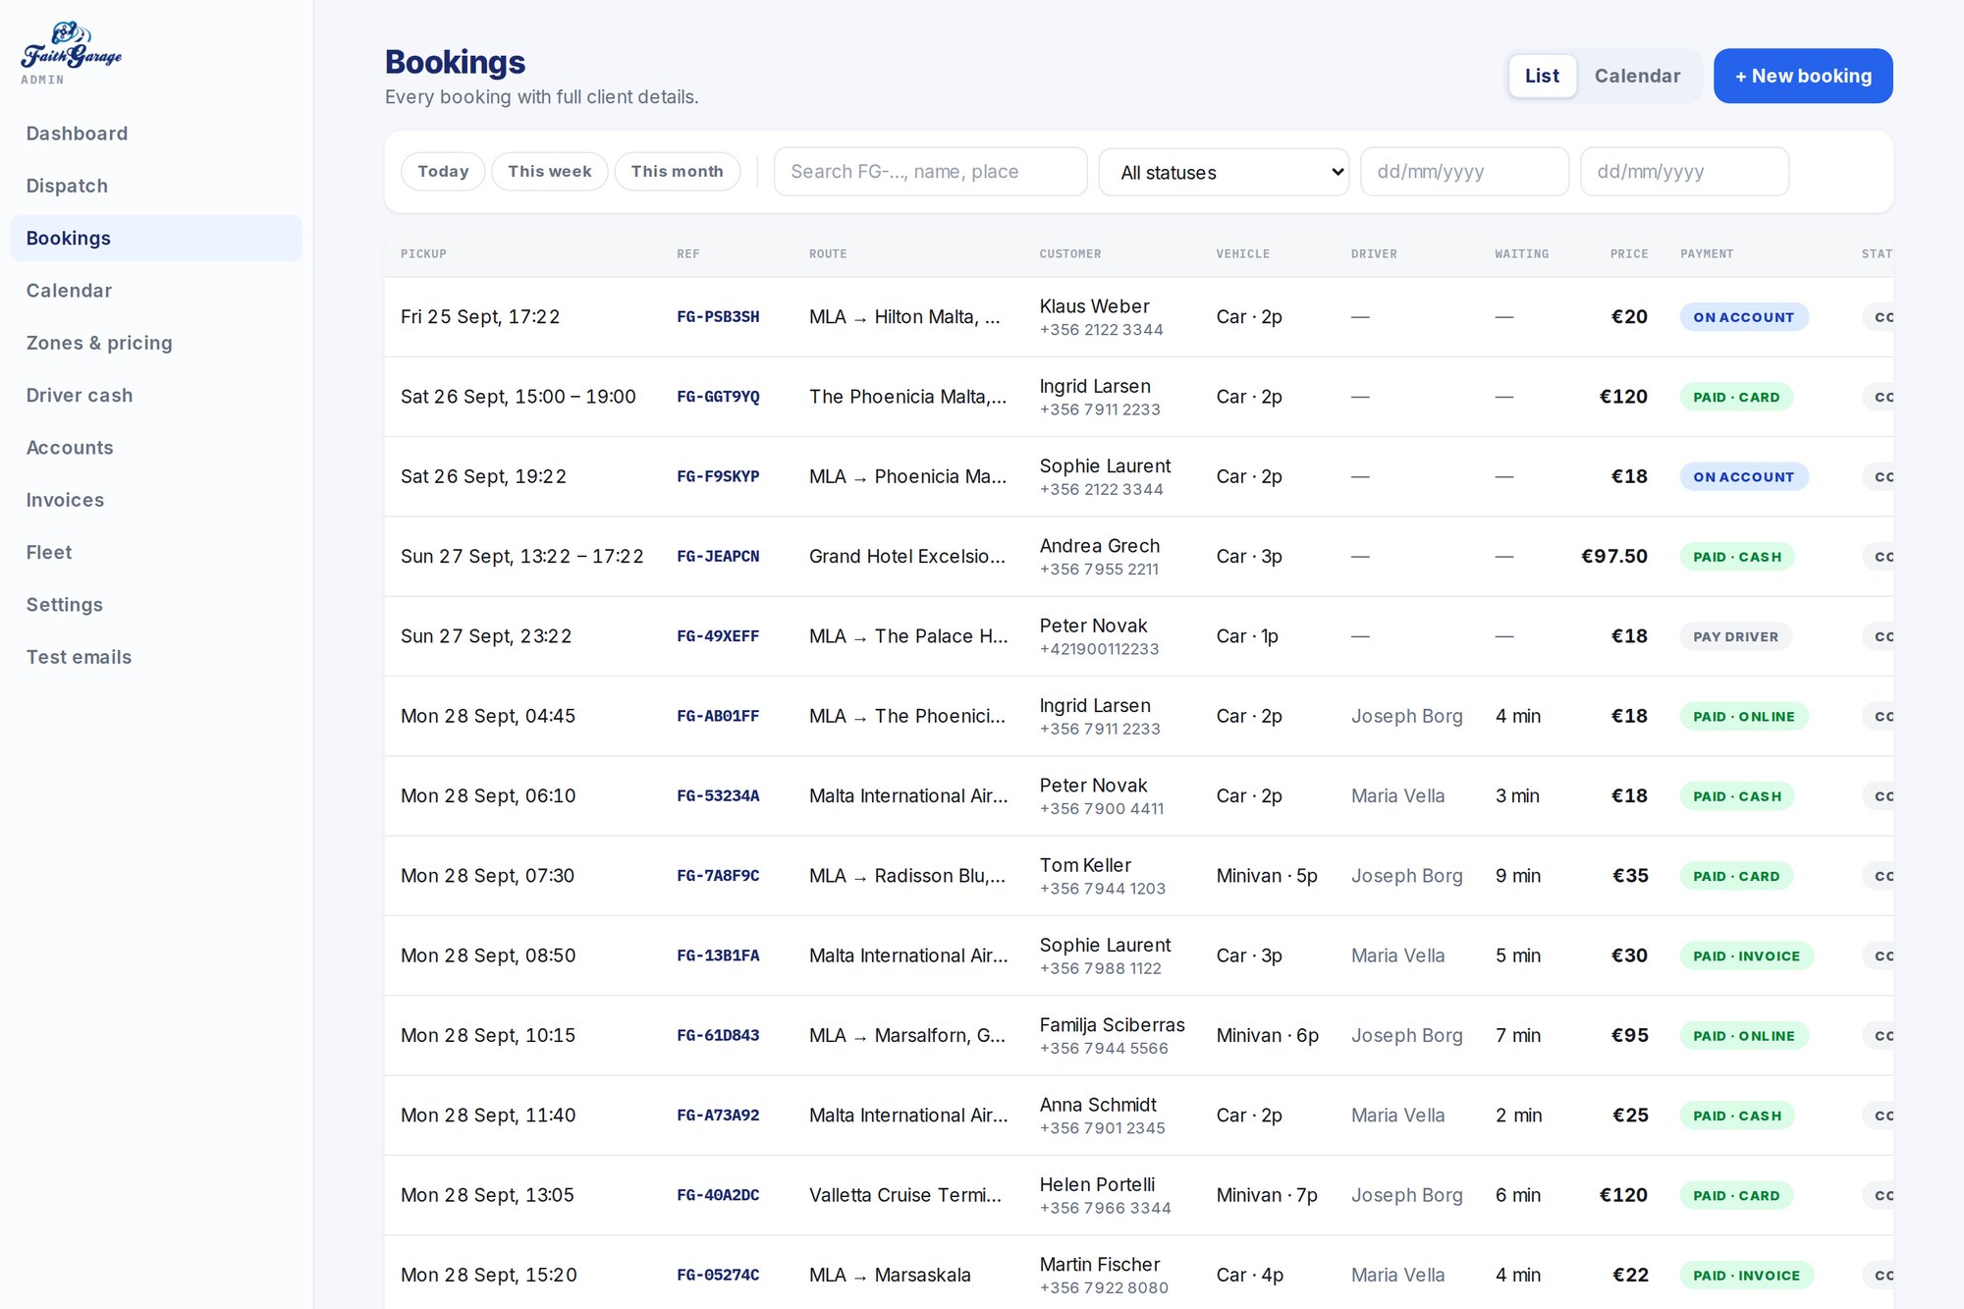Click the Payment column header
Image resolution: width=1964 pixels, height=1309 pixels.
[x=1706, y=253]
